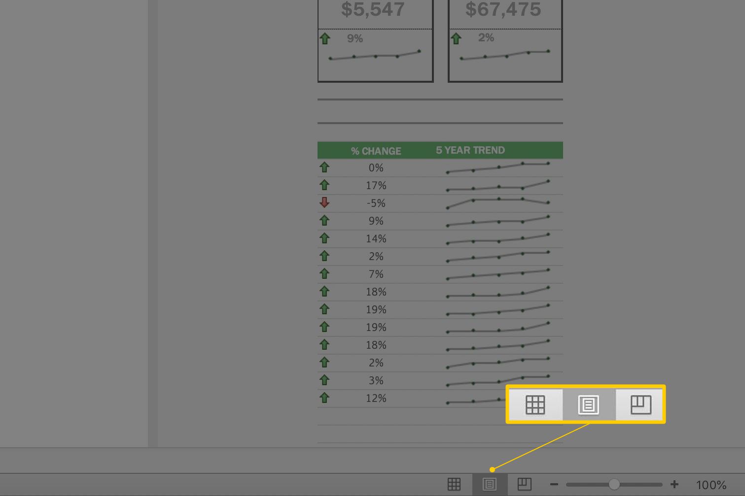
Task: Open zoom dialog via 100% label
Action: coord(711,485)
